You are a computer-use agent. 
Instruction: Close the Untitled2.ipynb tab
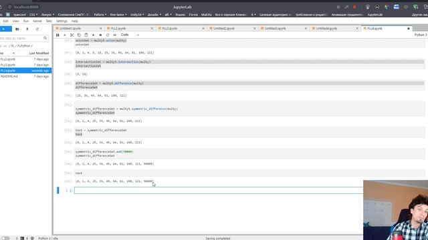pos(255,28)
